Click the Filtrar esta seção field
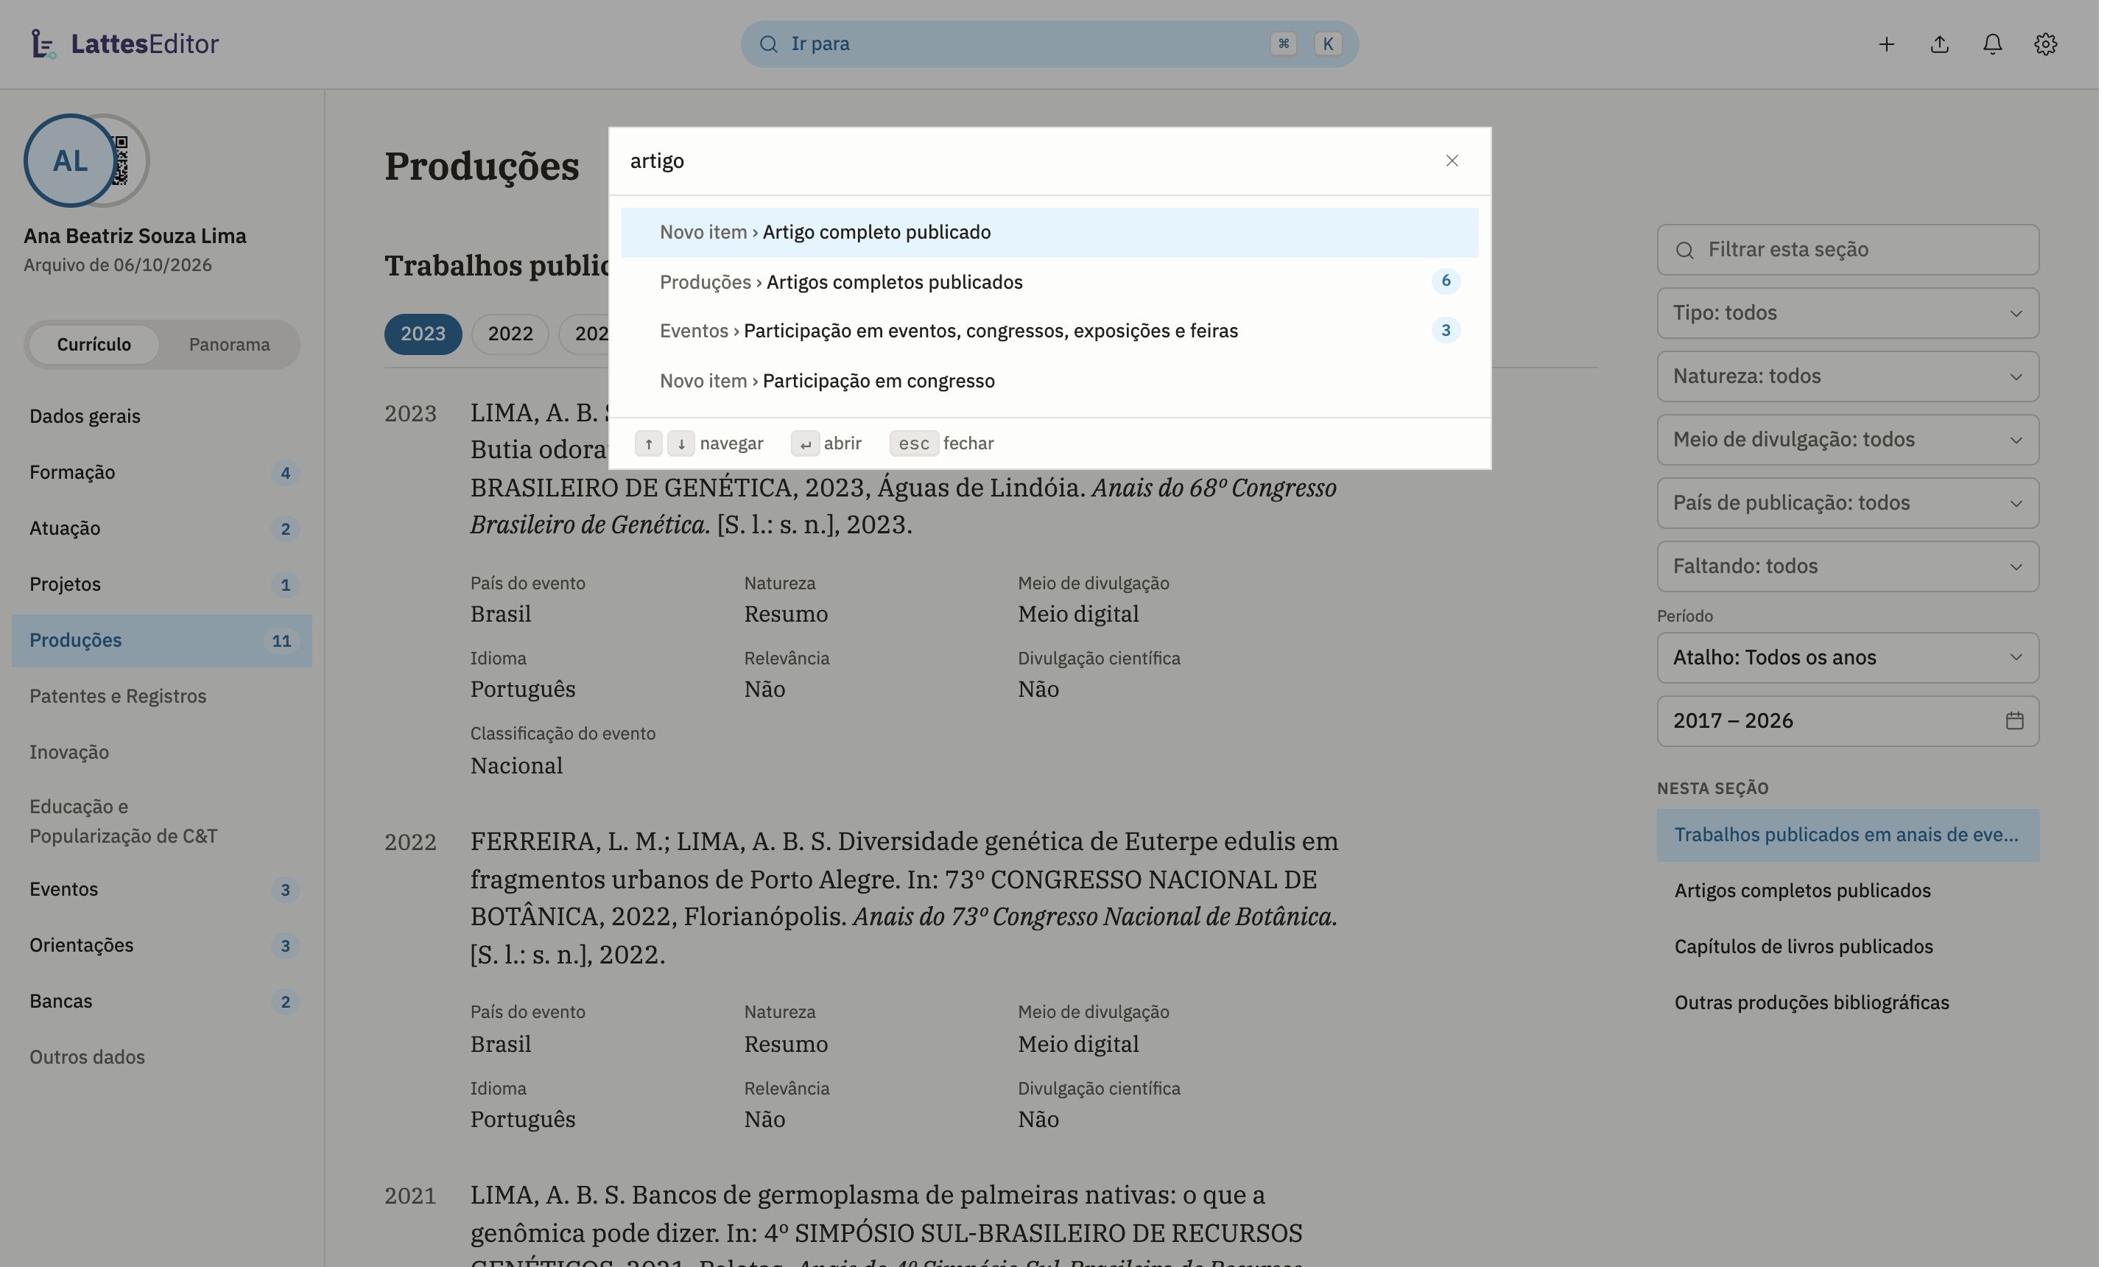This screenshot has height=1267, width=2121. click(x=1848, y=250)
